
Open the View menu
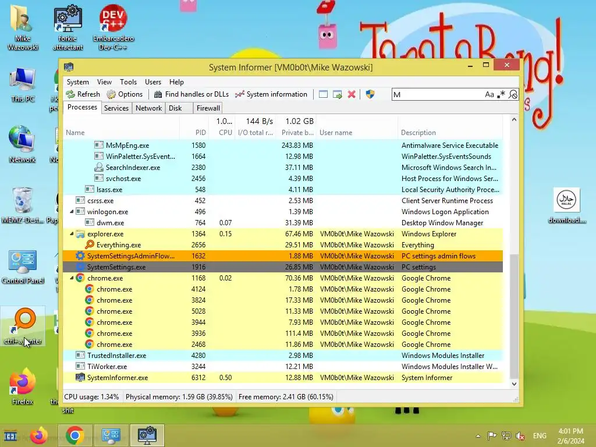point(104,81)
